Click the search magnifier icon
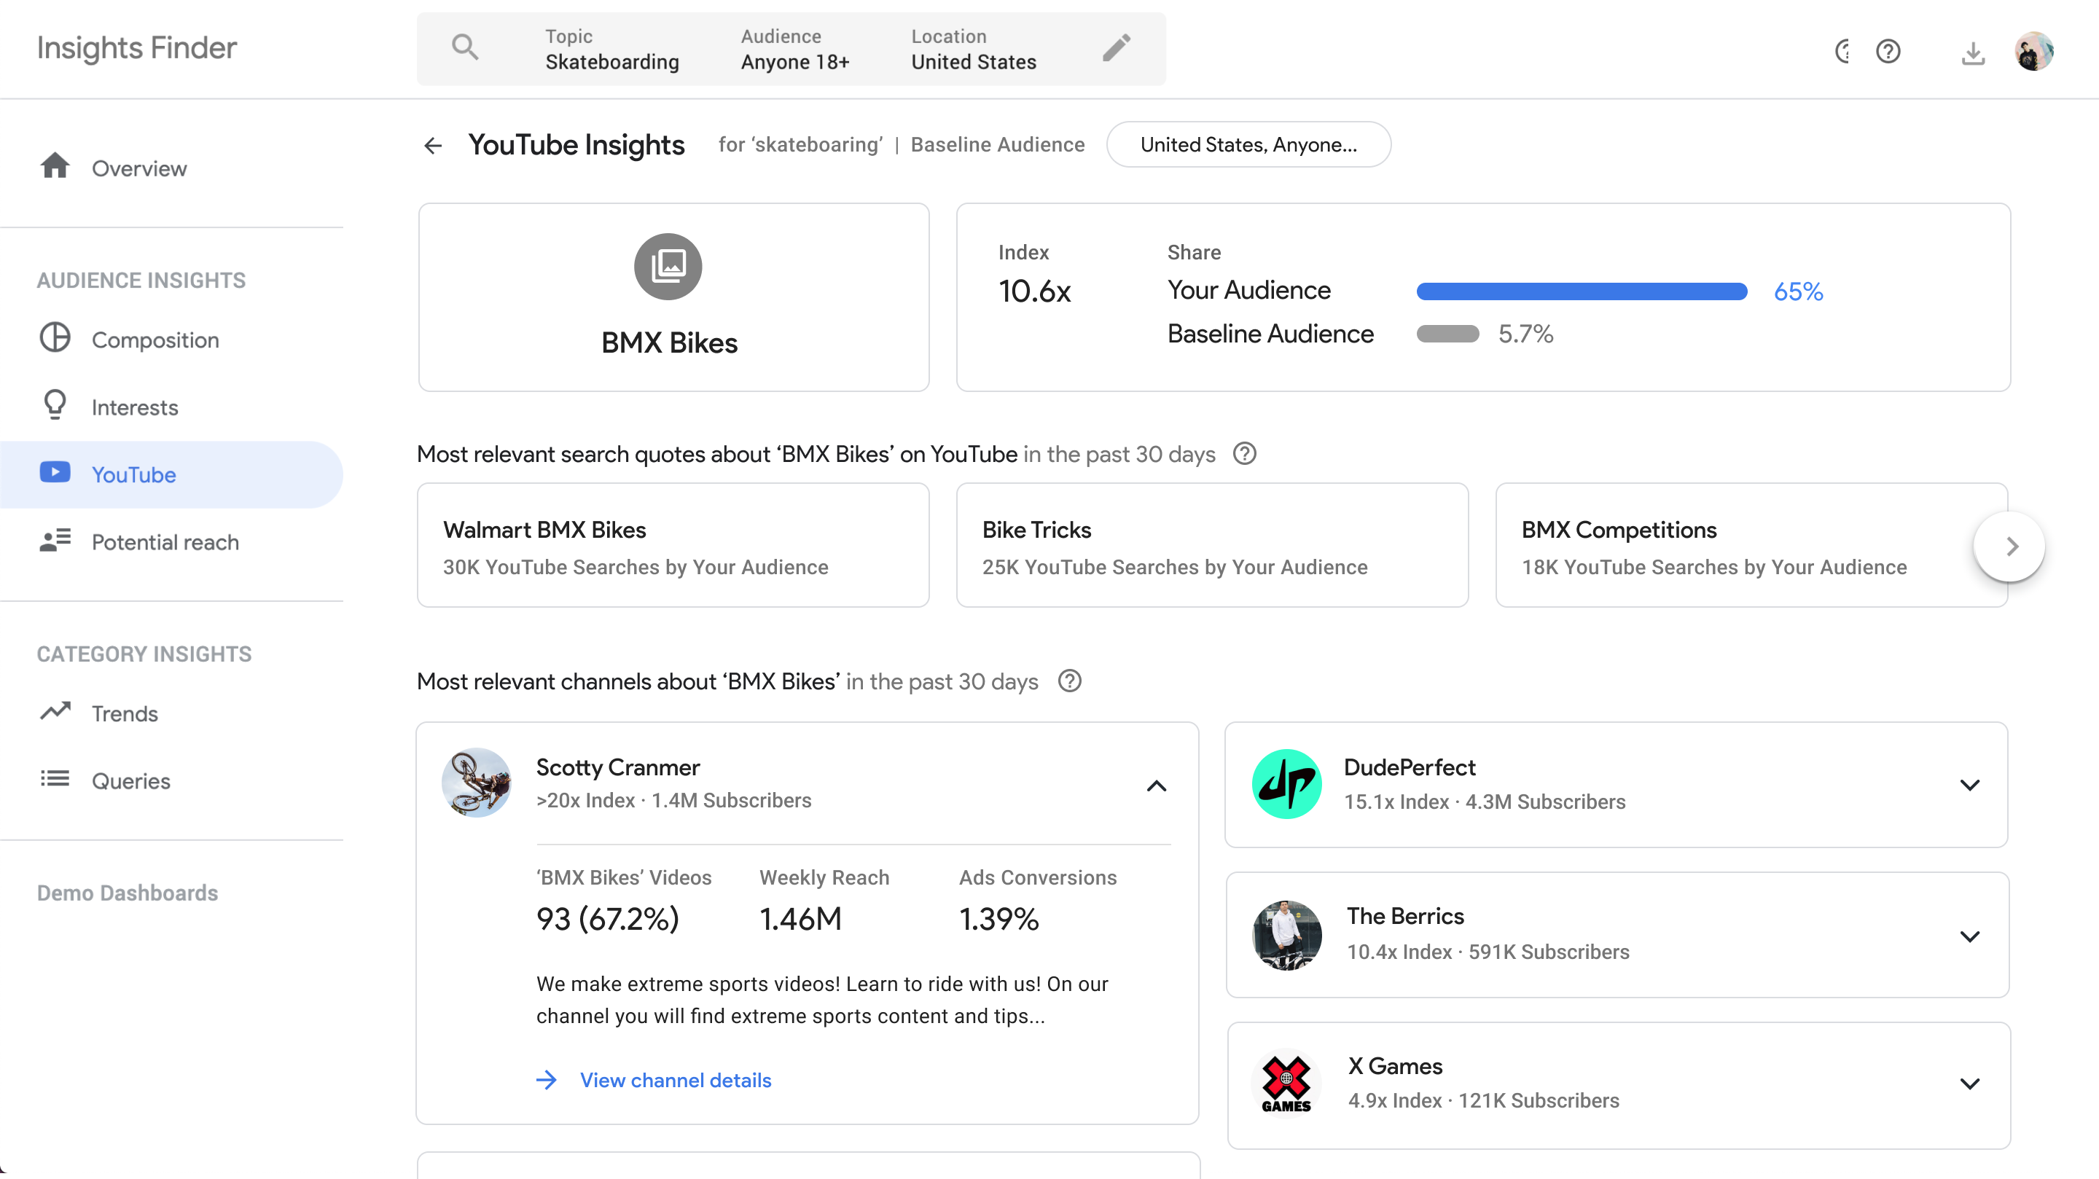 [x=465, y=48]
